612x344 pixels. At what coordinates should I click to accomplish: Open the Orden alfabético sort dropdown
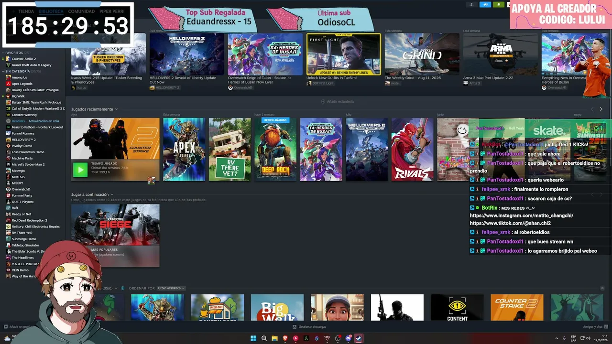[171, 288]
